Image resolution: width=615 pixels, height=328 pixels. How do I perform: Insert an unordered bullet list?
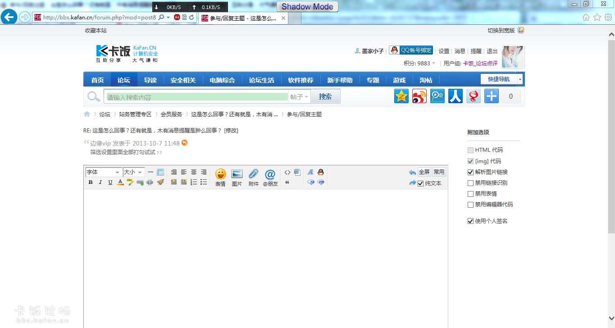(x=204, y=182)
